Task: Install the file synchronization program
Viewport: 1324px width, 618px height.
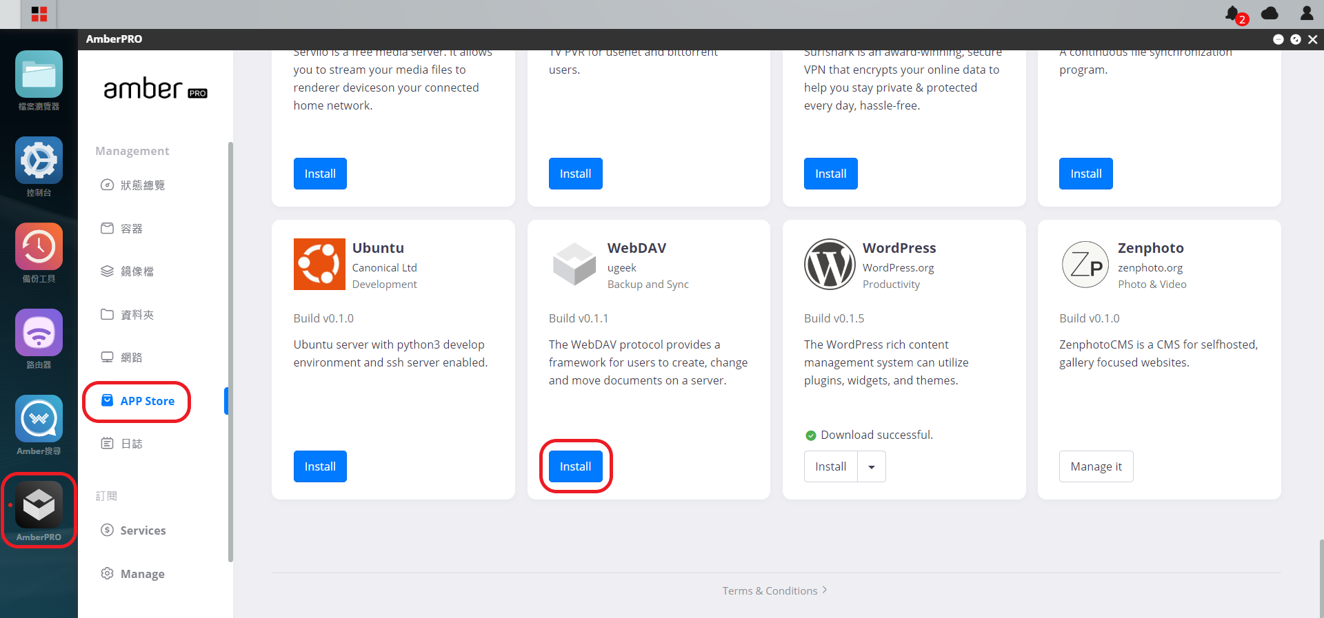Action: [x=1085, y=174]
